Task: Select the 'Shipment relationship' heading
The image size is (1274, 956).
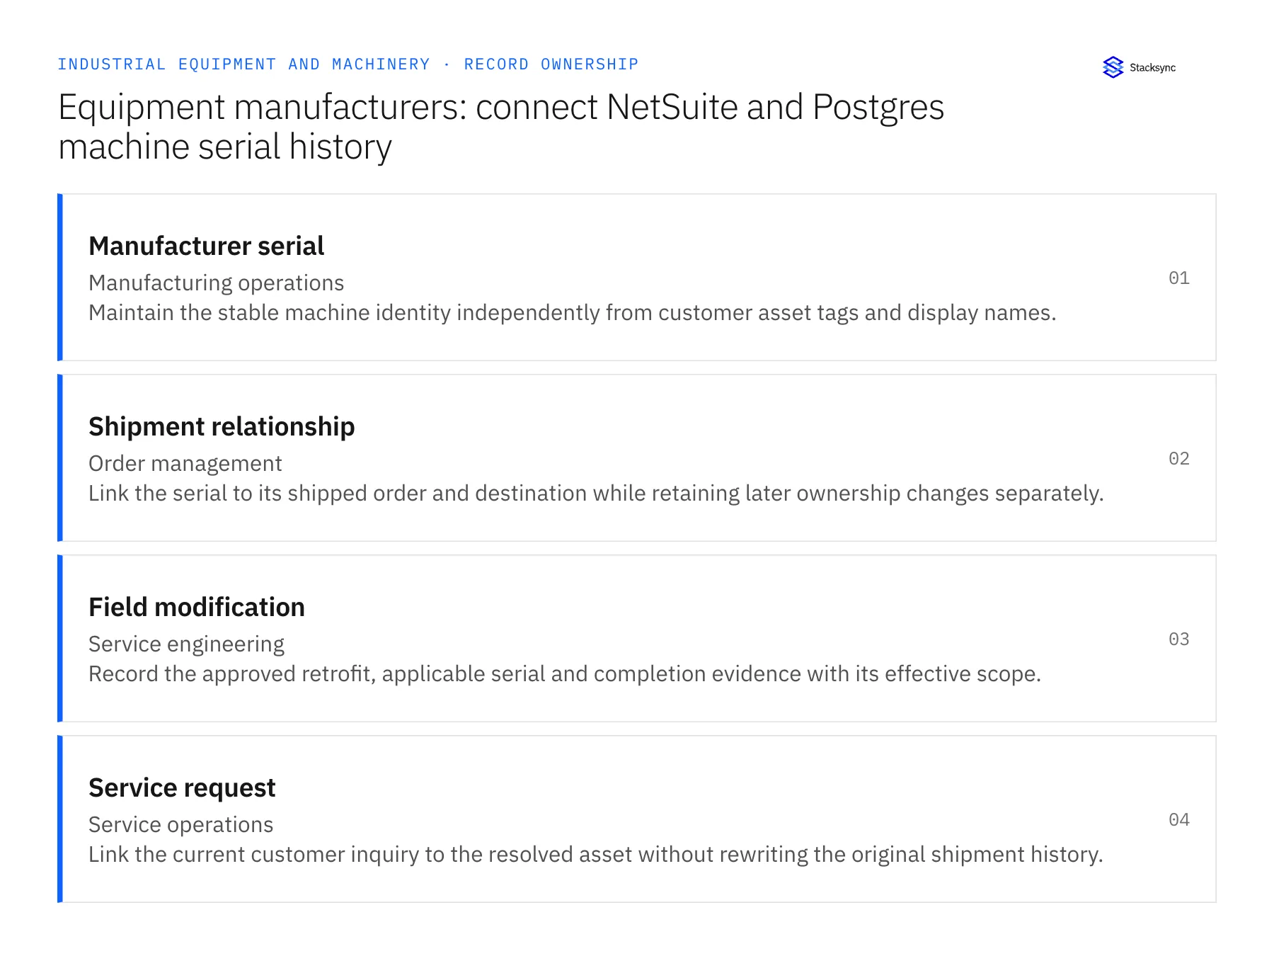Action: 222,426
